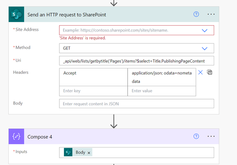Click the SharePoint action icon in header
Screen dimensions: 237x165
click(x=16, y=15)
